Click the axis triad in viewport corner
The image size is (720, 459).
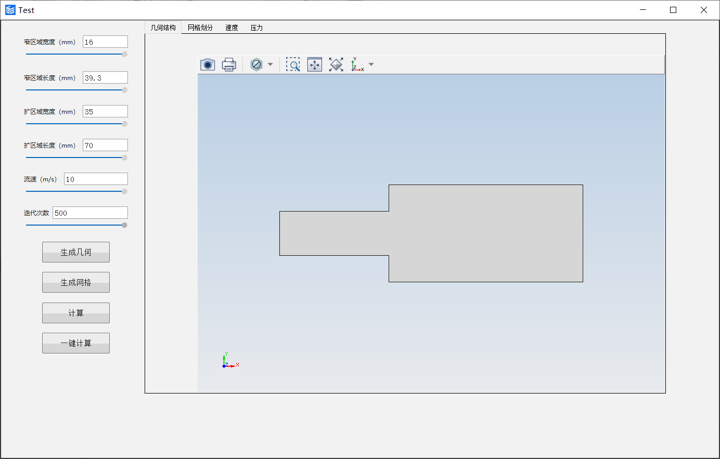[230, 361]
